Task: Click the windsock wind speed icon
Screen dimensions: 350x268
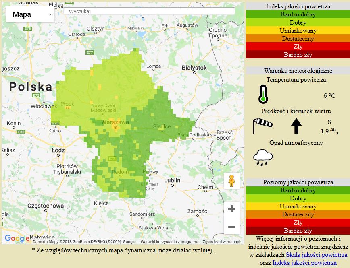Action: [263, 126]
